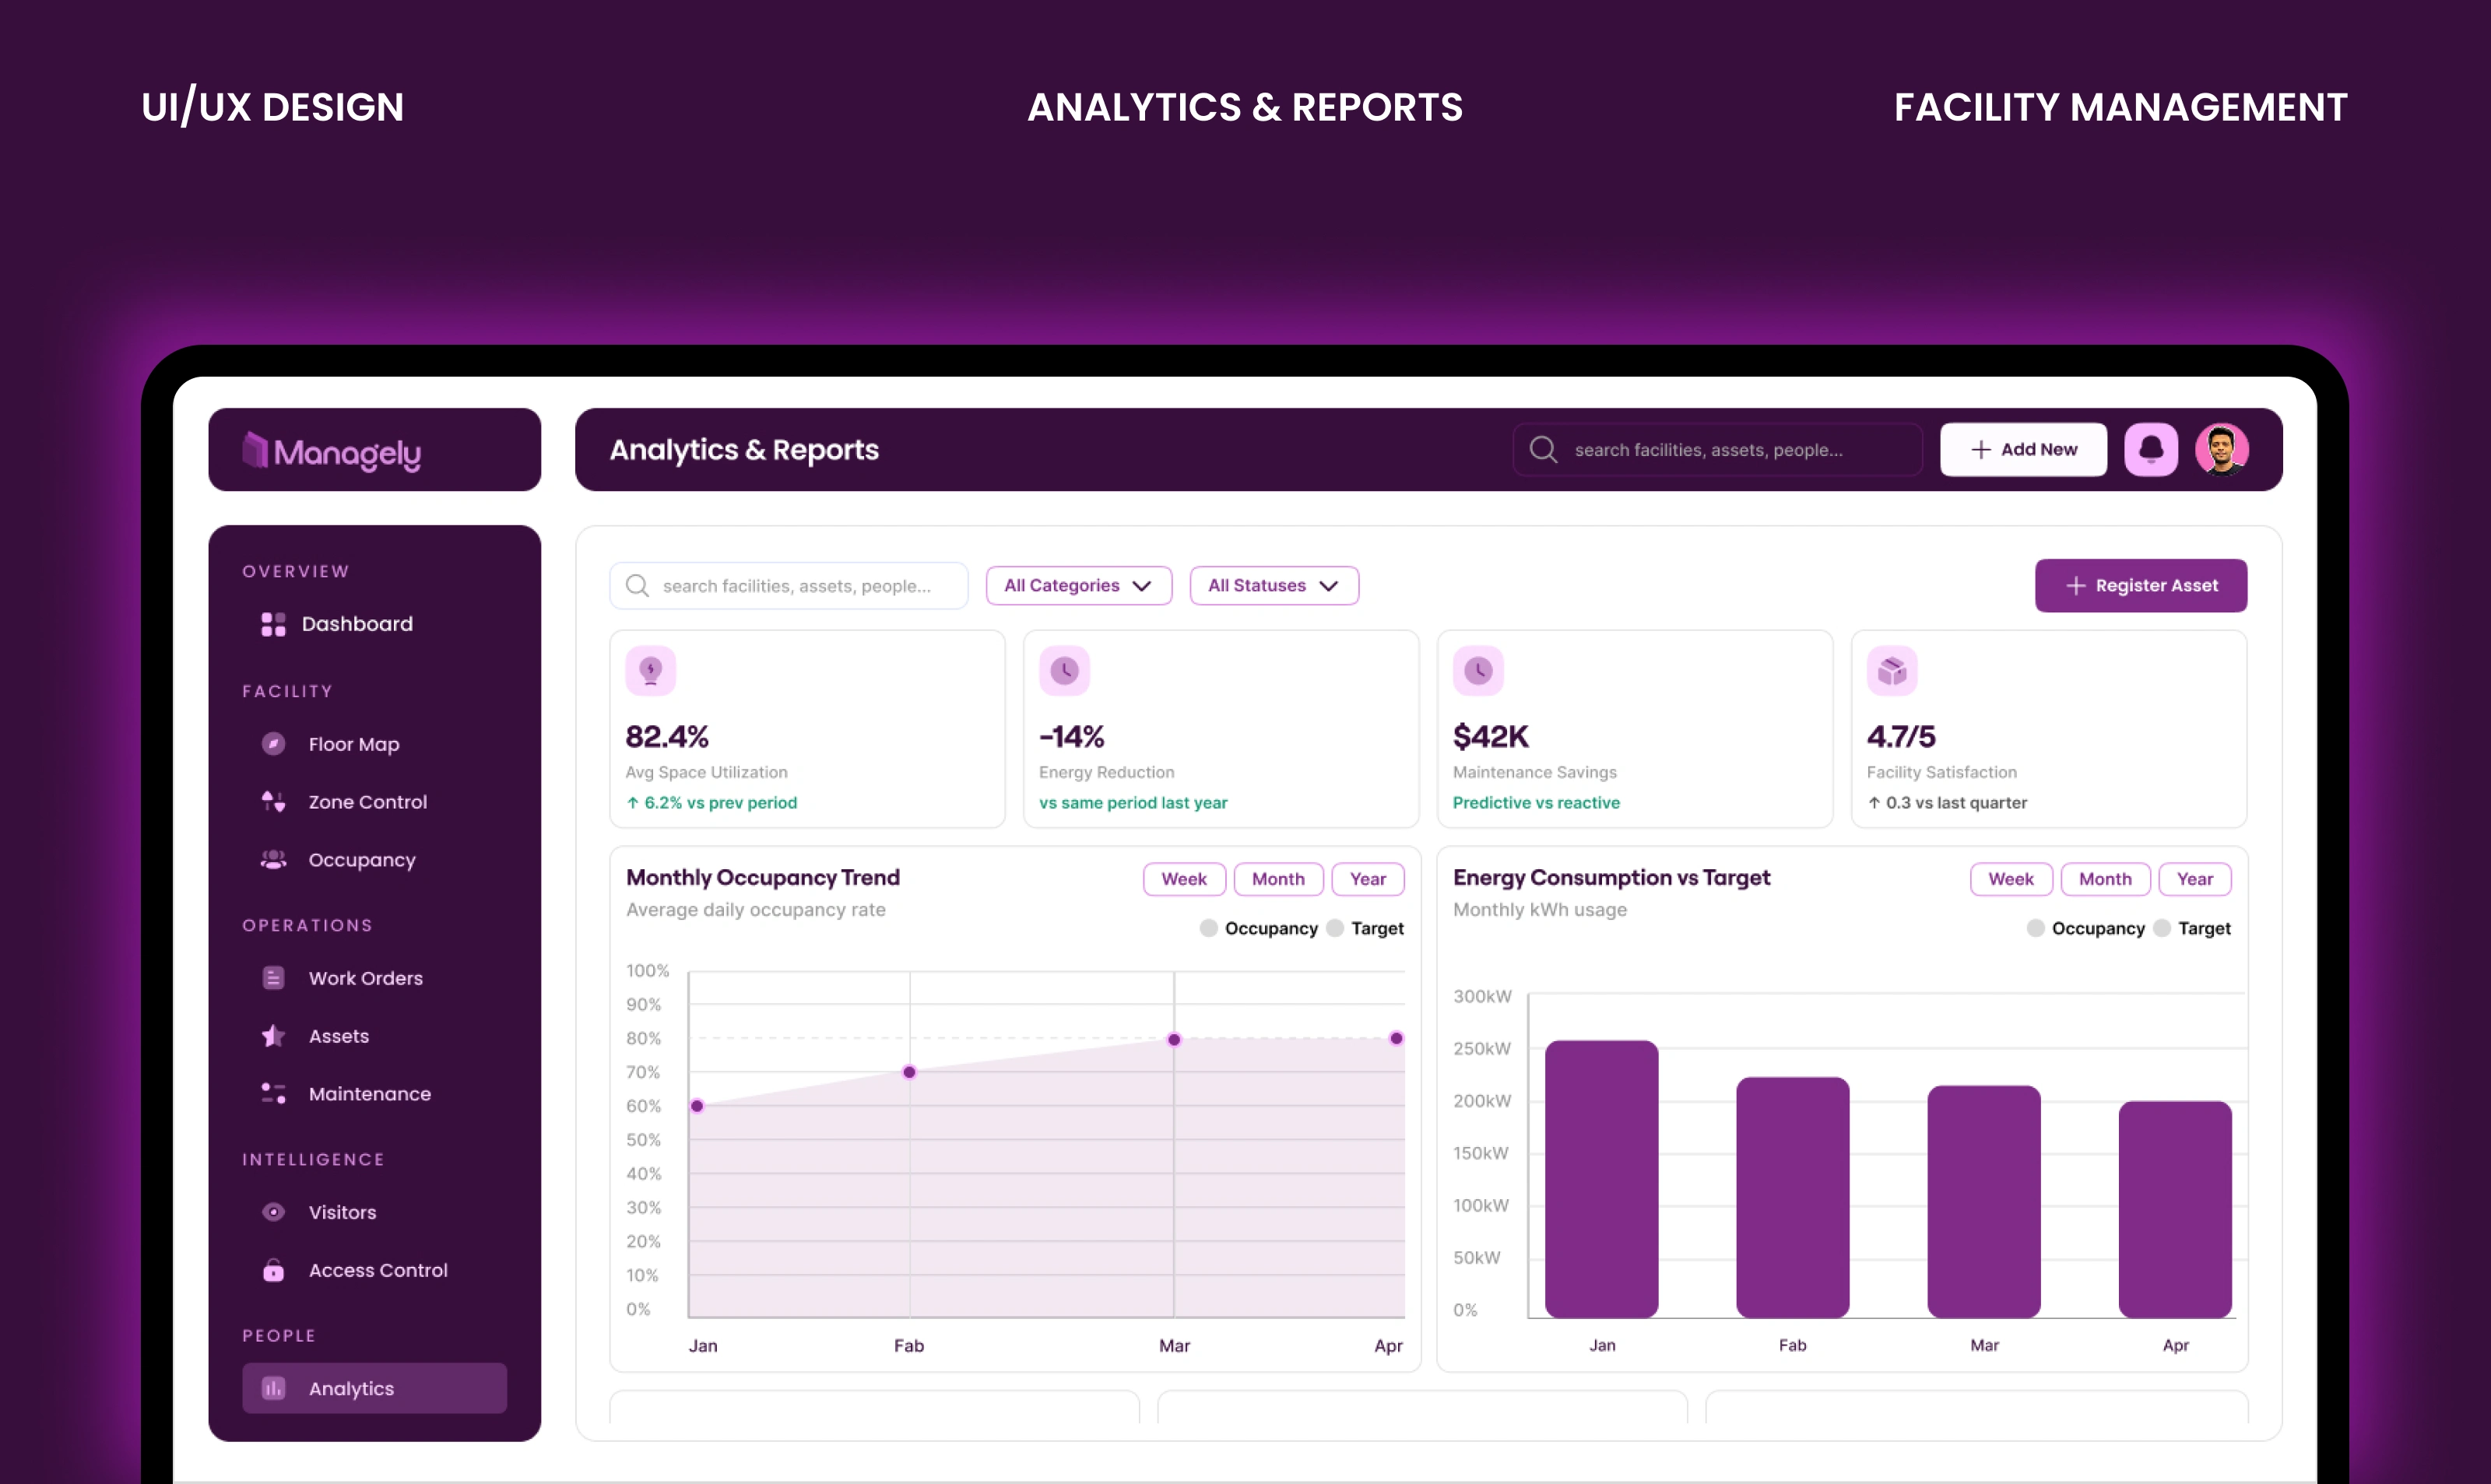Image resolution: width=2491 pixels, height=1484 pixels.
Task: Click the Avg Space Utilization lightbulb icon
Action: coord(651,670)
